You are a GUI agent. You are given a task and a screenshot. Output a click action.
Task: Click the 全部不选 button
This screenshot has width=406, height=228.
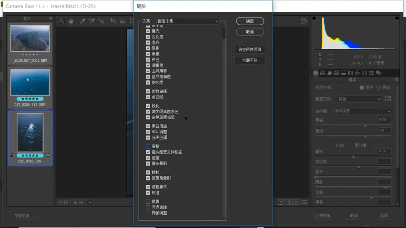pos(250,60)
